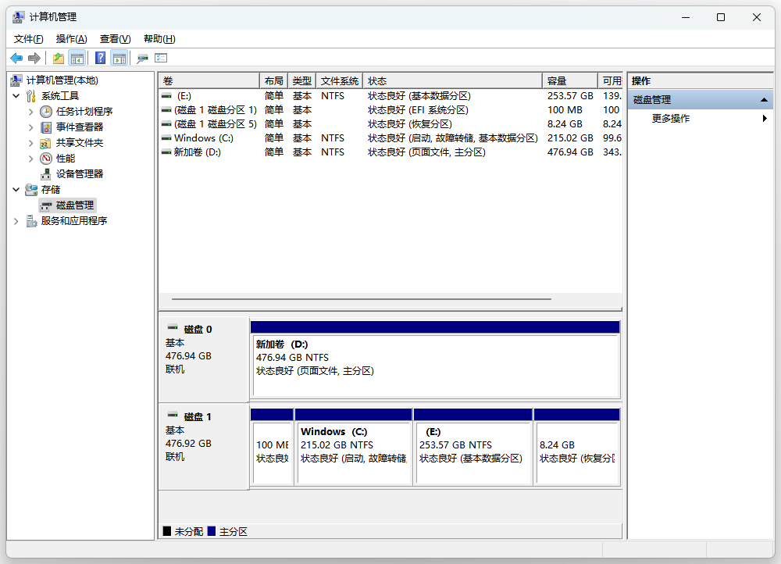
Task: Expand the 共享文件夹 node
Action: (x=31, y=143)
